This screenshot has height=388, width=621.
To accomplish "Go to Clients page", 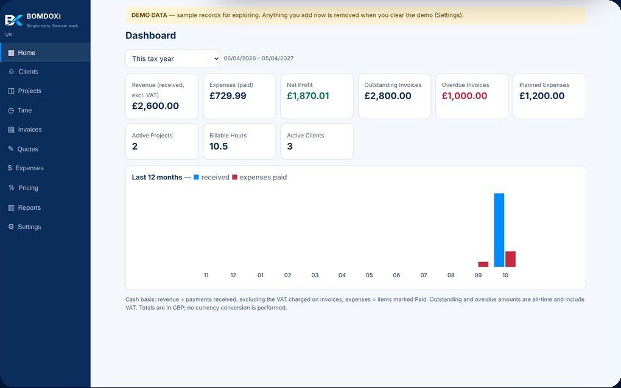I will (x=45, y=72).
